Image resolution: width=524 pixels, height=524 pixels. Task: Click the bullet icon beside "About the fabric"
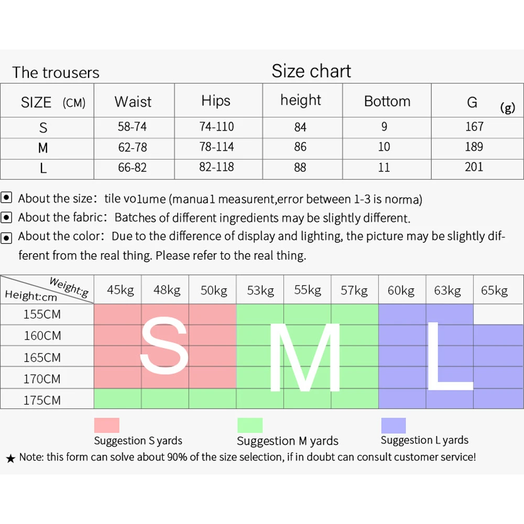[6, 217]
